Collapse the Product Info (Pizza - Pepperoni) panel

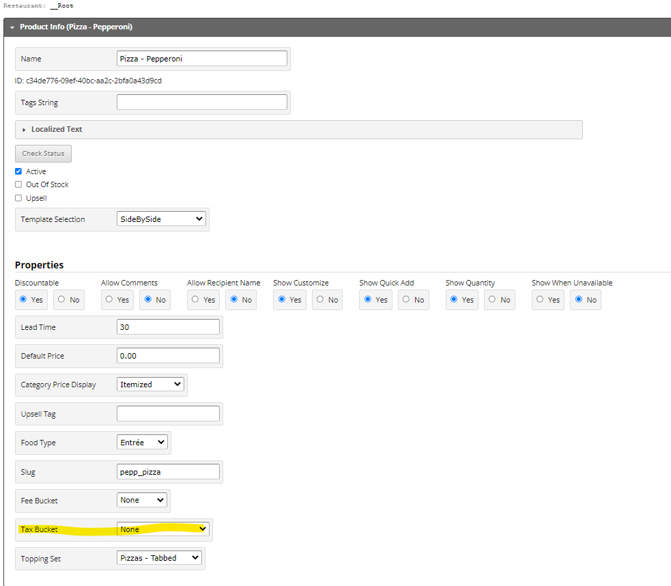tap(12, 27)
